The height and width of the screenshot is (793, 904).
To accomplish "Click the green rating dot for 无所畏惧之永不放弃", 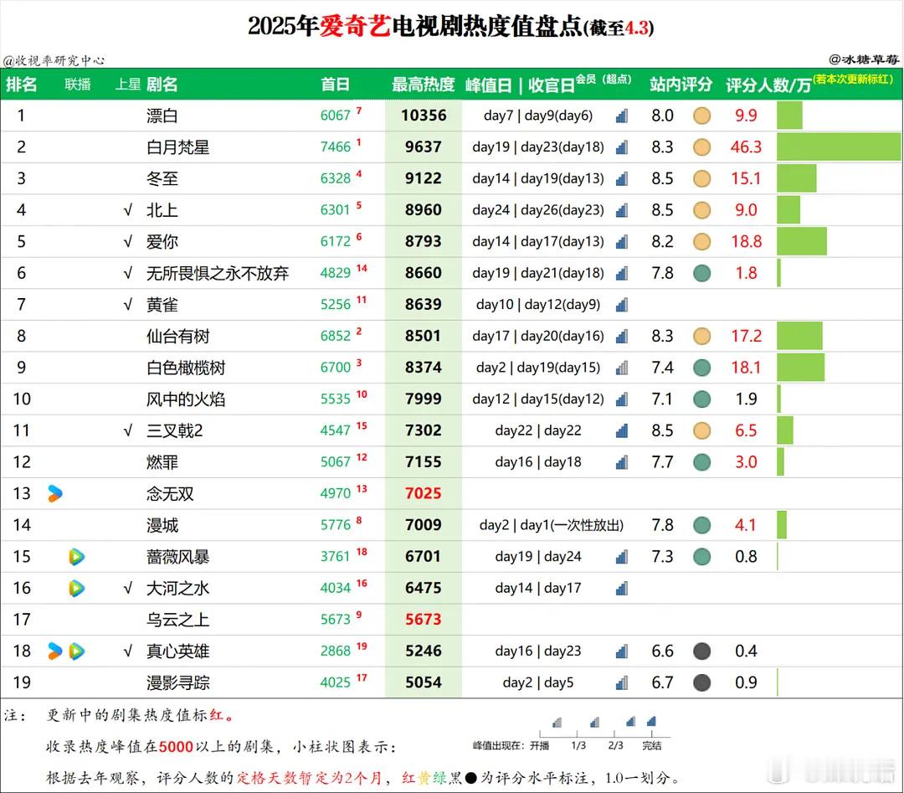I will (701, 273).
